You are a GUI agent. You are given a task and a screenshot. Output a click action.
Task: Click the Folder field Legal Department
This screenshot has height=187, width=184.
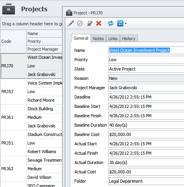(146, 181)
